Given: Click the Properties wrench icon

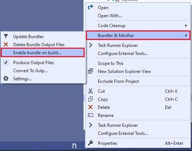Looking at the screenshot, I should click(x=91, y=143).
